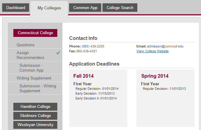Select the My Colleges tab
The width and height of the screenshot is (201, 130).
(49, 8)
